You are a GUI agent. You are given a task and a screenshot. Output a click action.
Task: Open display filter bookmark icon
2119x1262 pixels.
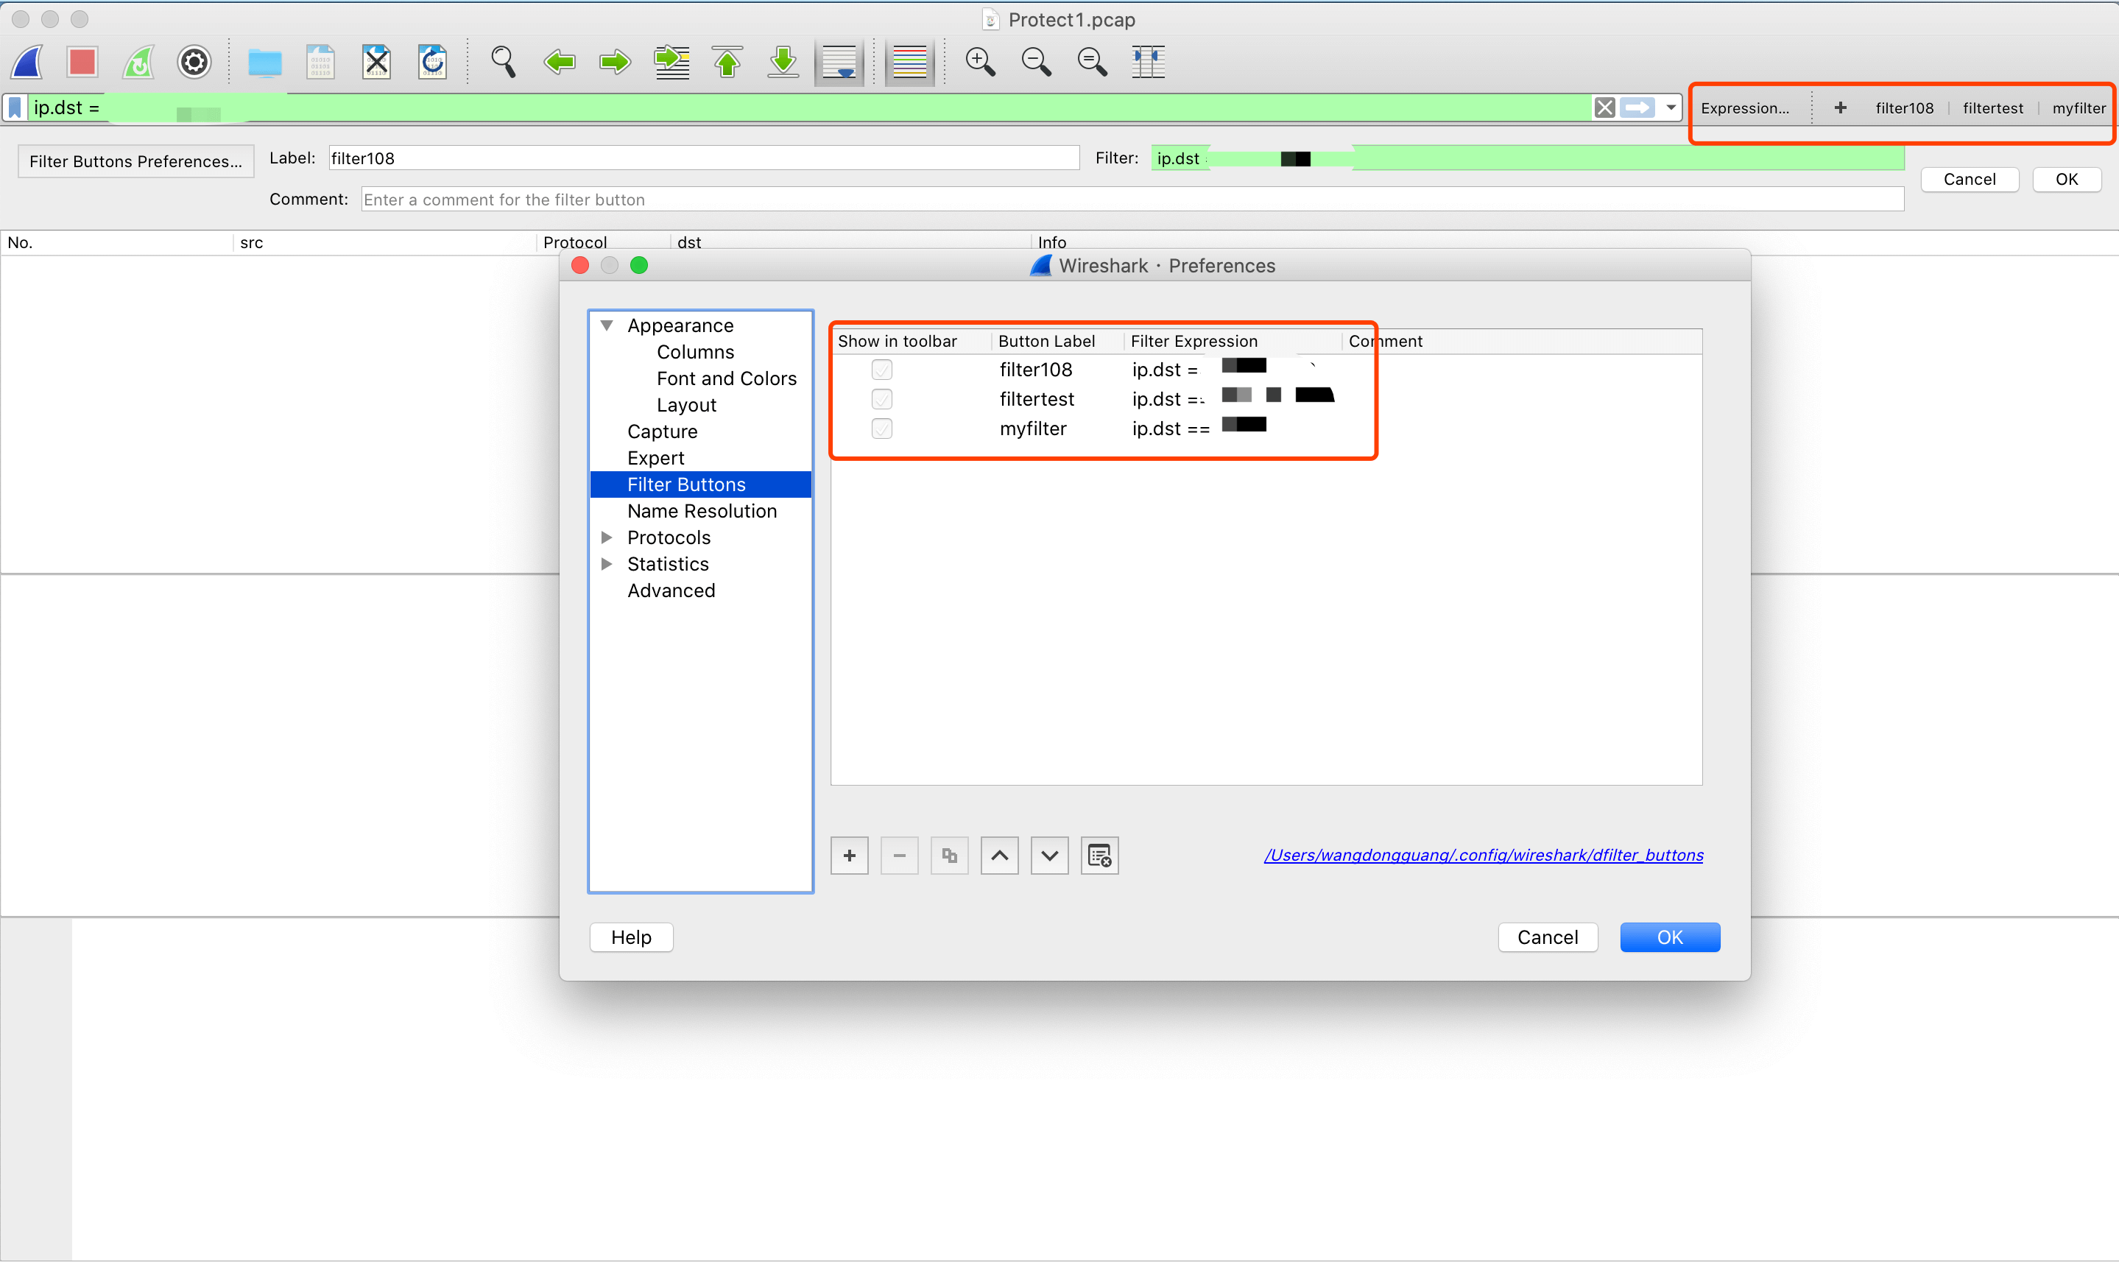coord(15,108)
